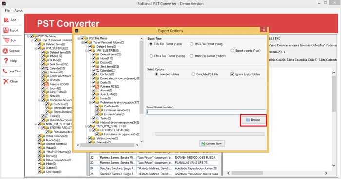This screenshot has width=341, height=179.
Task: Click the conversion progress bar
Action: point(209,134)
